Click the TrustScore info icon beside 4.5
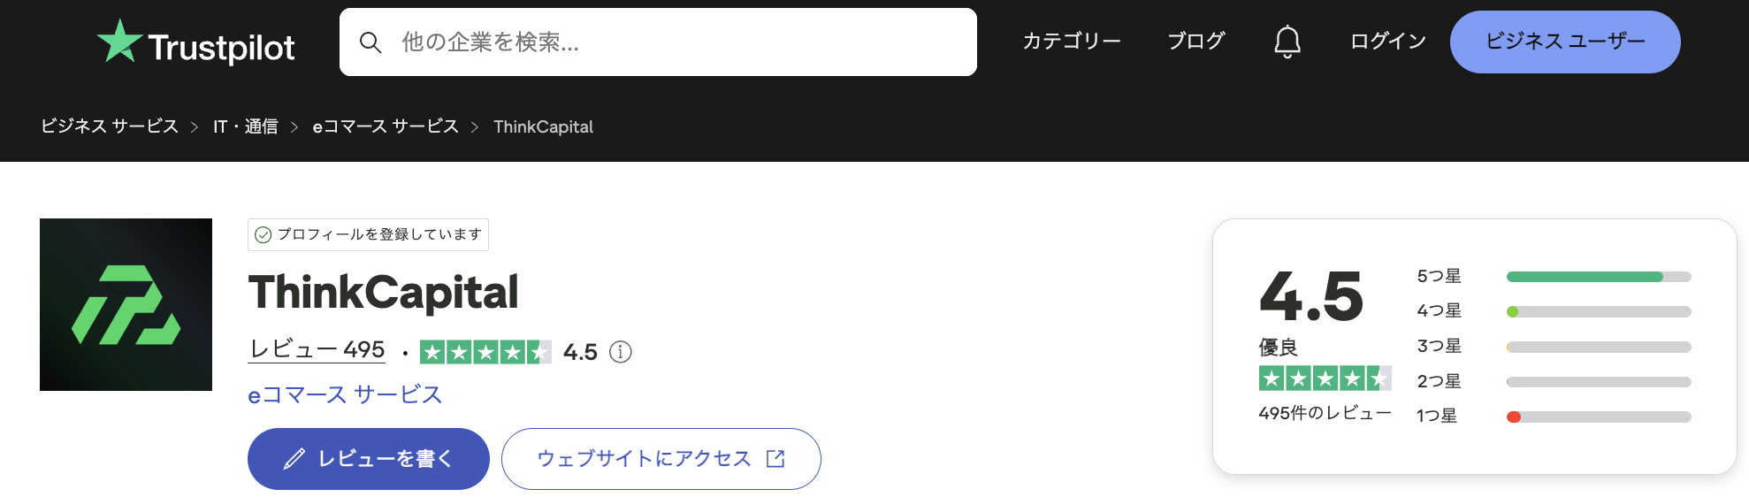The image size is (1749, 497). pyautogui.click(x=621, y=352)
